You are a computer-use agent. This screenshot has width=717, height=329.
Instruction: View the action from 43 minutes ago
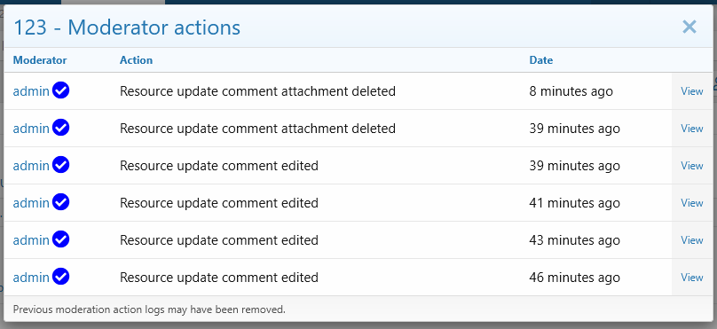click(x=692, y=240)
